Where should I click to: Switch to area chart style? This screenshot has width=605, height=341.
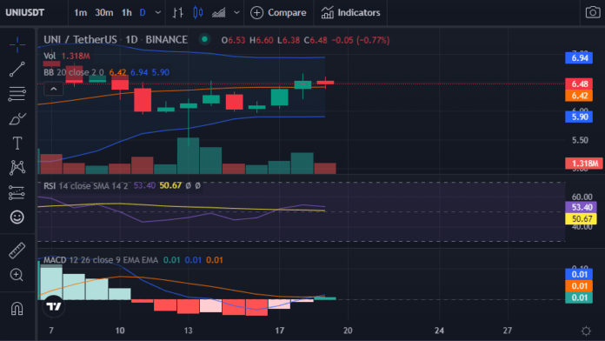coord(219,13)
